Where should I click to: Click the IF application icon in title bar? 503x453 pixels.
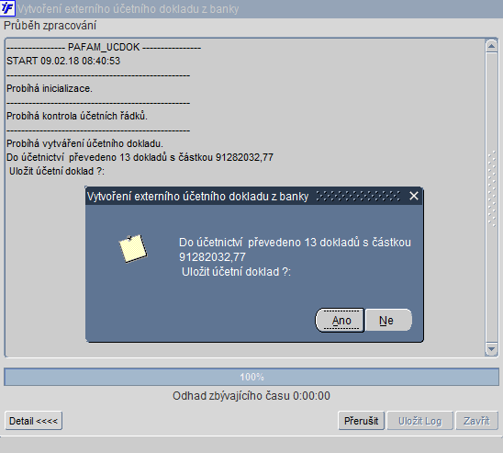[7, 7]
